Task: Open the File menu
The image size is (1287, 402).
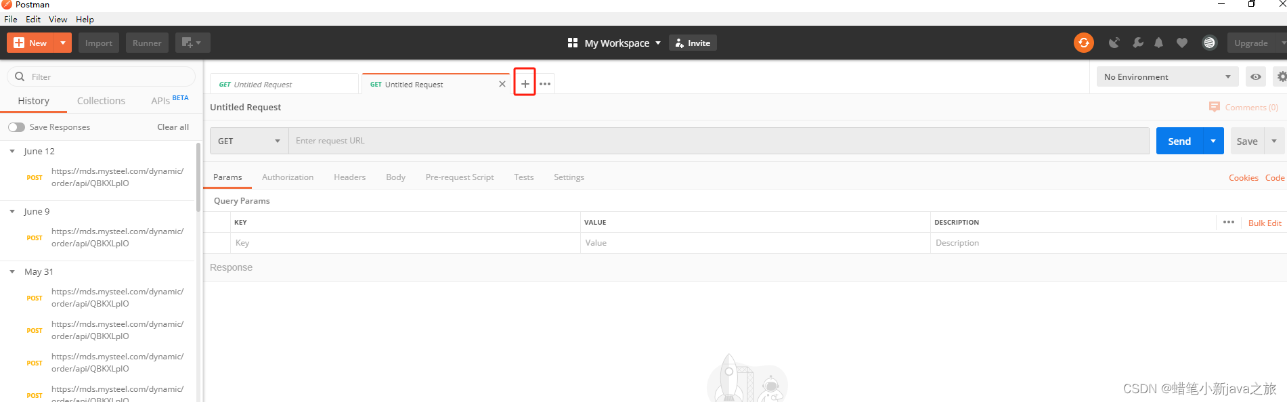Action: click(11, 19)
